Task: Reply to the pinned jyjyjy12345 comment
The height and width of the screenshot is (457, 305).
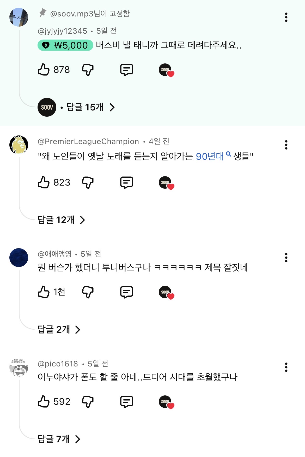Action: [x=127, y=70]
